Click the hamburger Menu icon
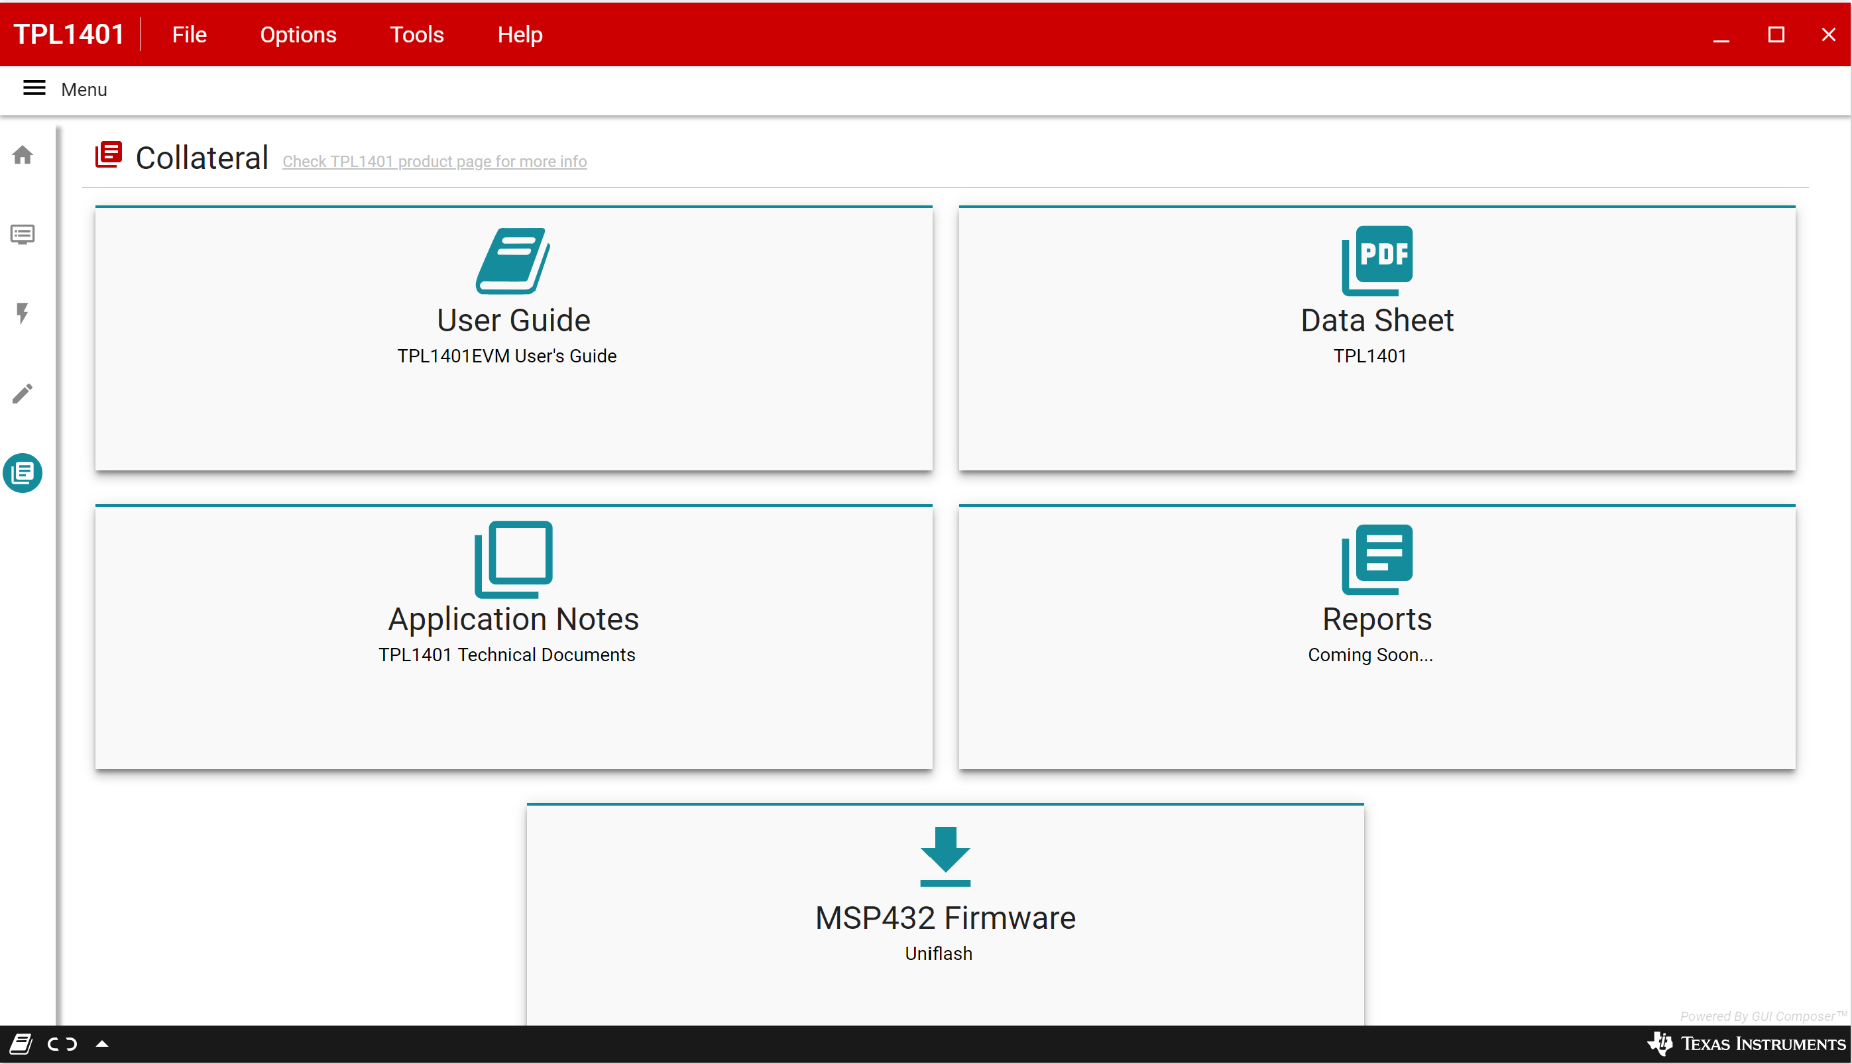The height and width of the screenshot is (1064, 1852). 34,88
